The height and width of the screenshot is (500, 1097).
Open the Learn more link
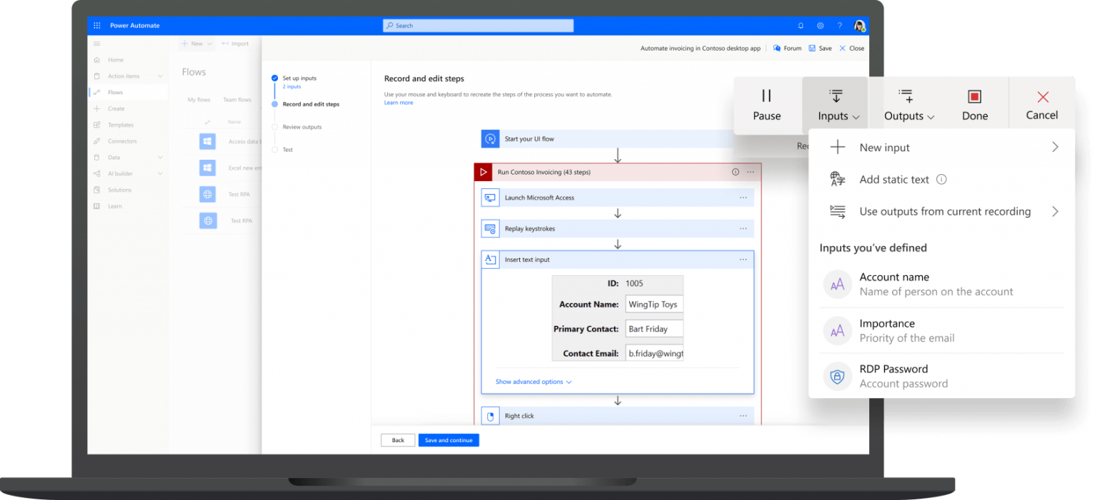click(399, 102)
